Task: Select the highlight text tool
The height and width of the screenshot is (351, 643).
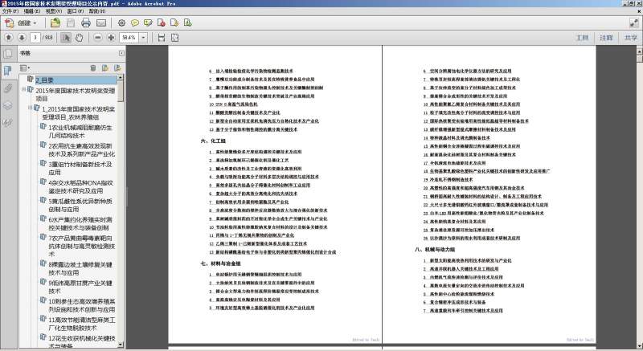Action: [x=148, y=23]
